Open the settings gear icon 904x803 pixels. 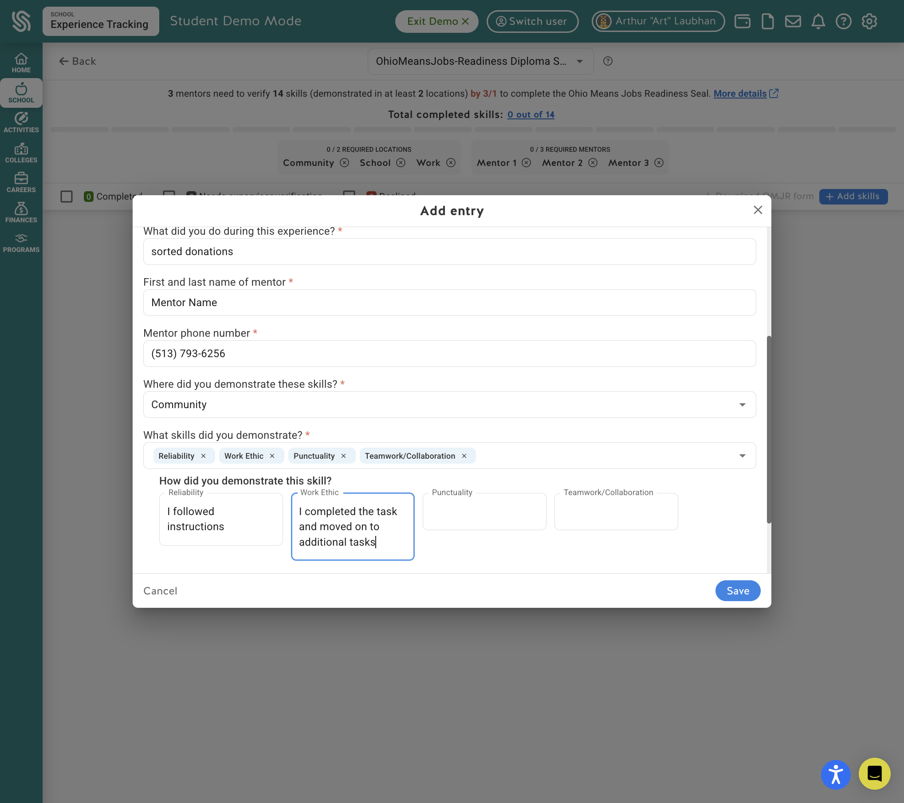(x=869, y=21)
